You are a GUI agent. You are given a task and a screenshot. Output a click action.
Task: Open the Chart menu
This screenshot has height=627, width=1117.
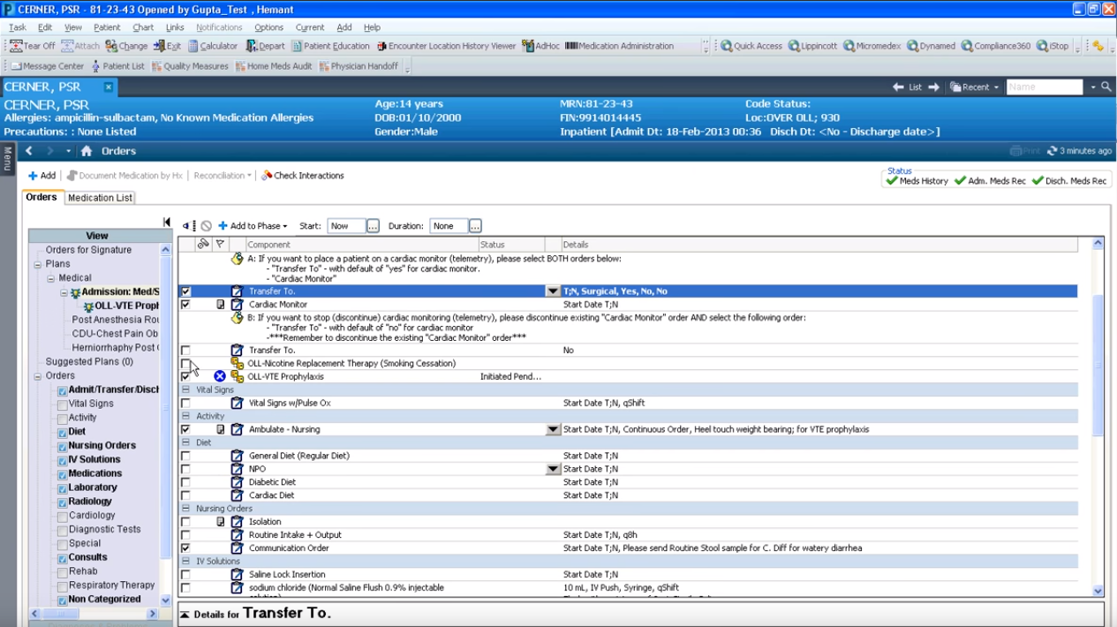tap(142, 27)
